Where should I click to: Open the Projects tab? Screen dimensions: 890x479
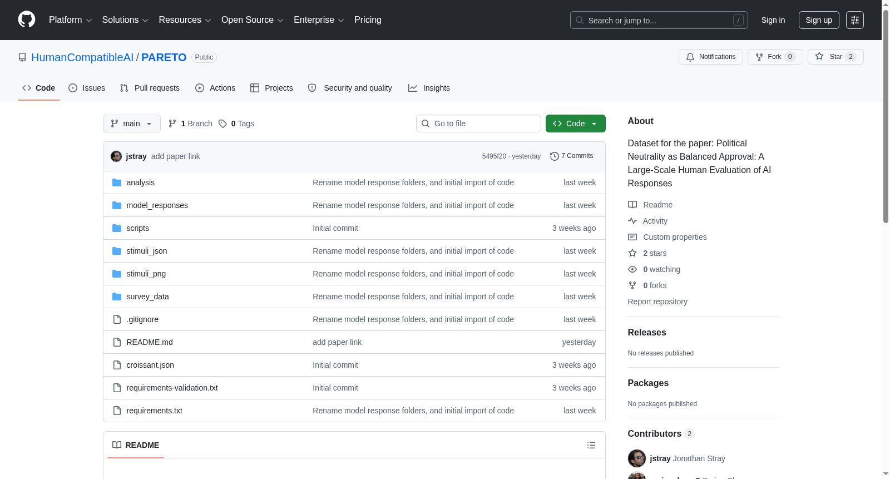271,88
